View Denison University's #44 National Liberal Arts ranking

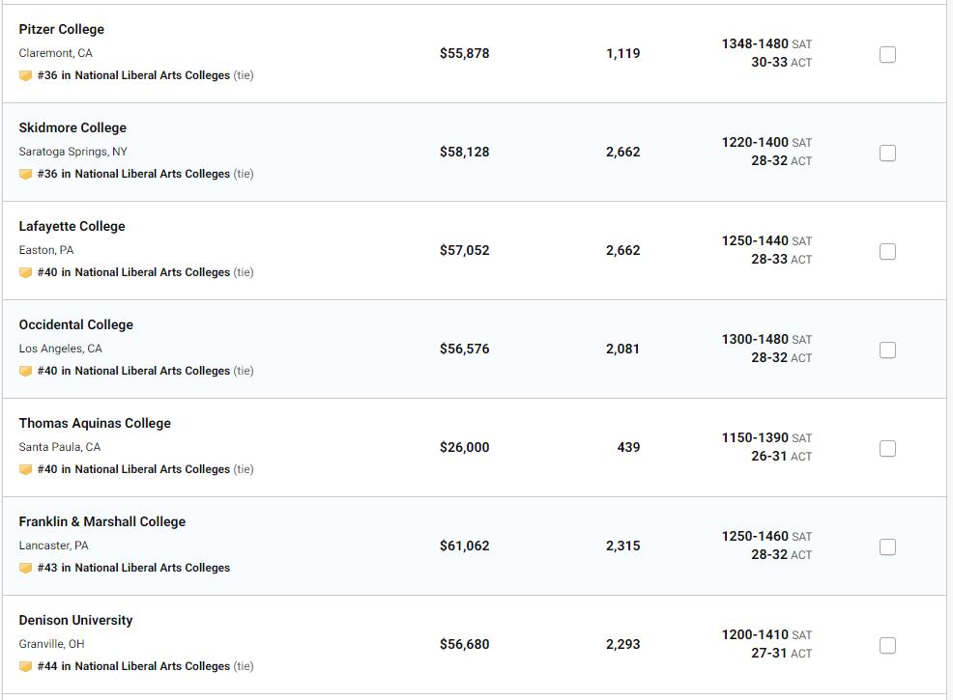(x=133, y=666)
